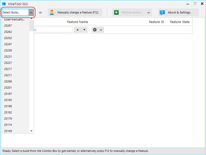Go to next search result arrow
This screenshot has width=206, height=155.
[84, 30]
